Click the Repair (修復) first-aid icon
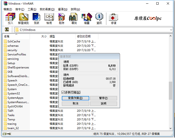Screen dimensions: 175x138 pyautogui.click(x=113, y=17)
